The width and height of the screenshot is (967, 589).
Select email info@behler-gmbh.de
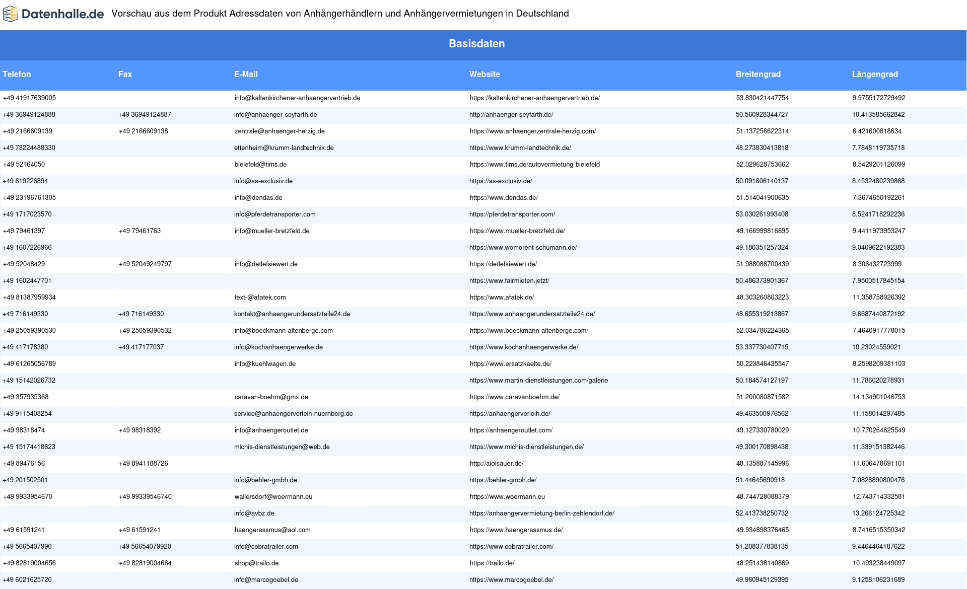(x=265, y=480)
